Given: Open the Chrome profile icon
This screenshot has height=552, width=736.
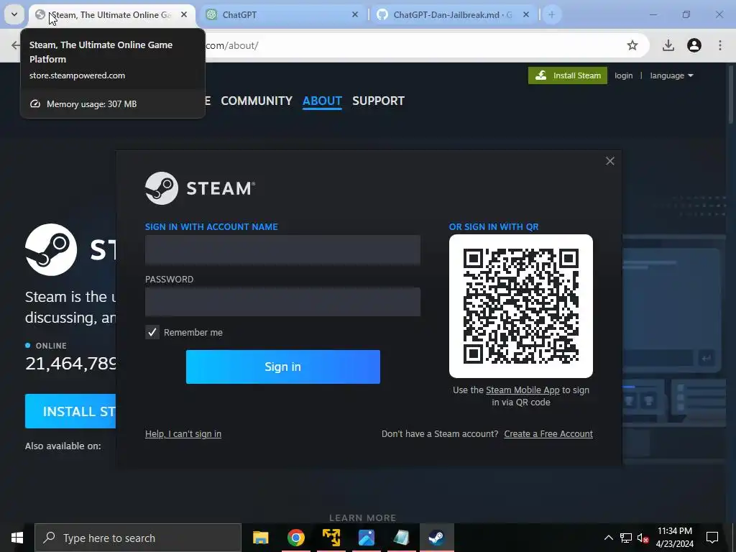Looking at the screenshot, I should 694,45.
